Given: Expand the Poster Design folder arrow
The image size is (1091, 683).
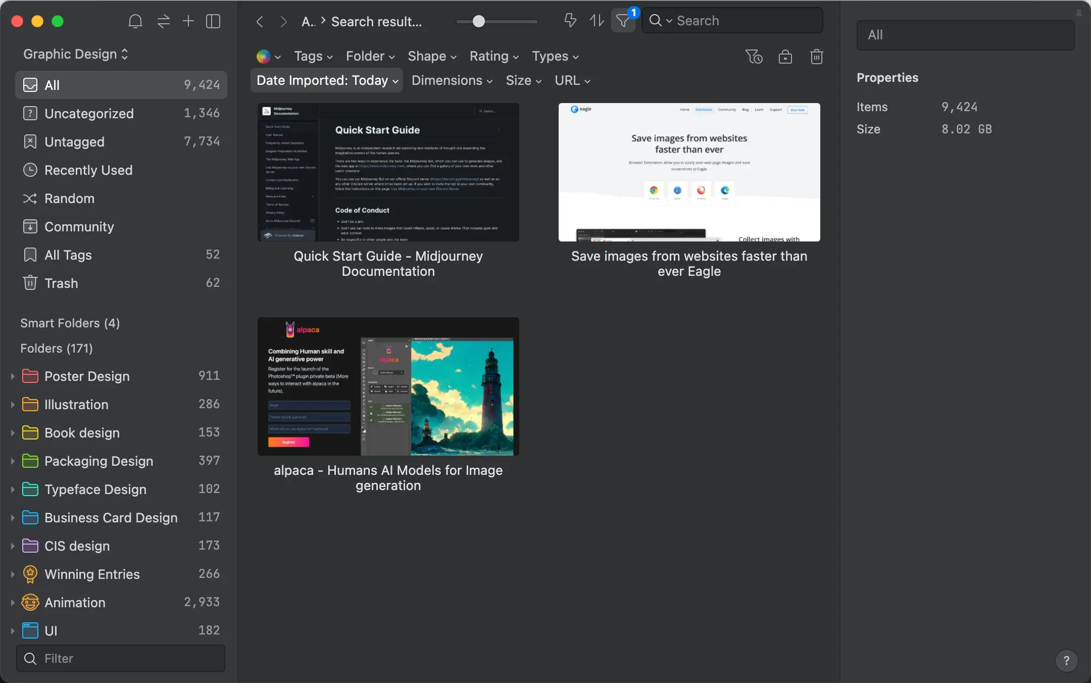Looking at the screenshot, I should click(13, 376).
